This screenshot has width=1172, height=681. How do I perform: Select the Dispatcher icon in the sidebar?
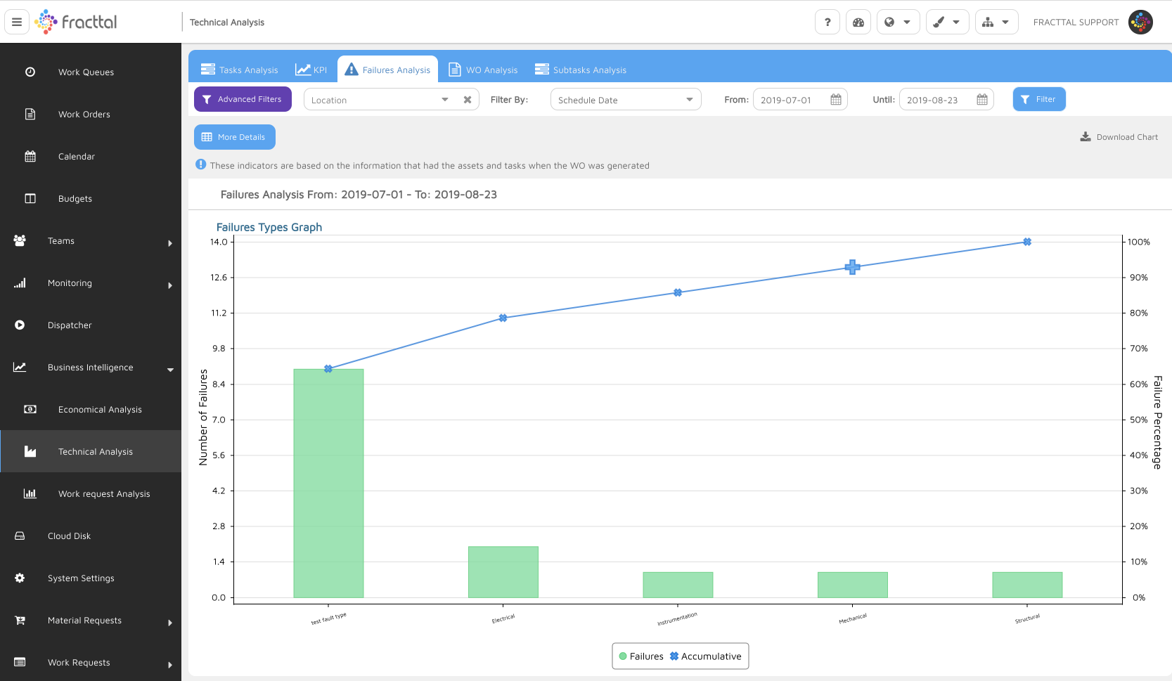click(19, 325)
